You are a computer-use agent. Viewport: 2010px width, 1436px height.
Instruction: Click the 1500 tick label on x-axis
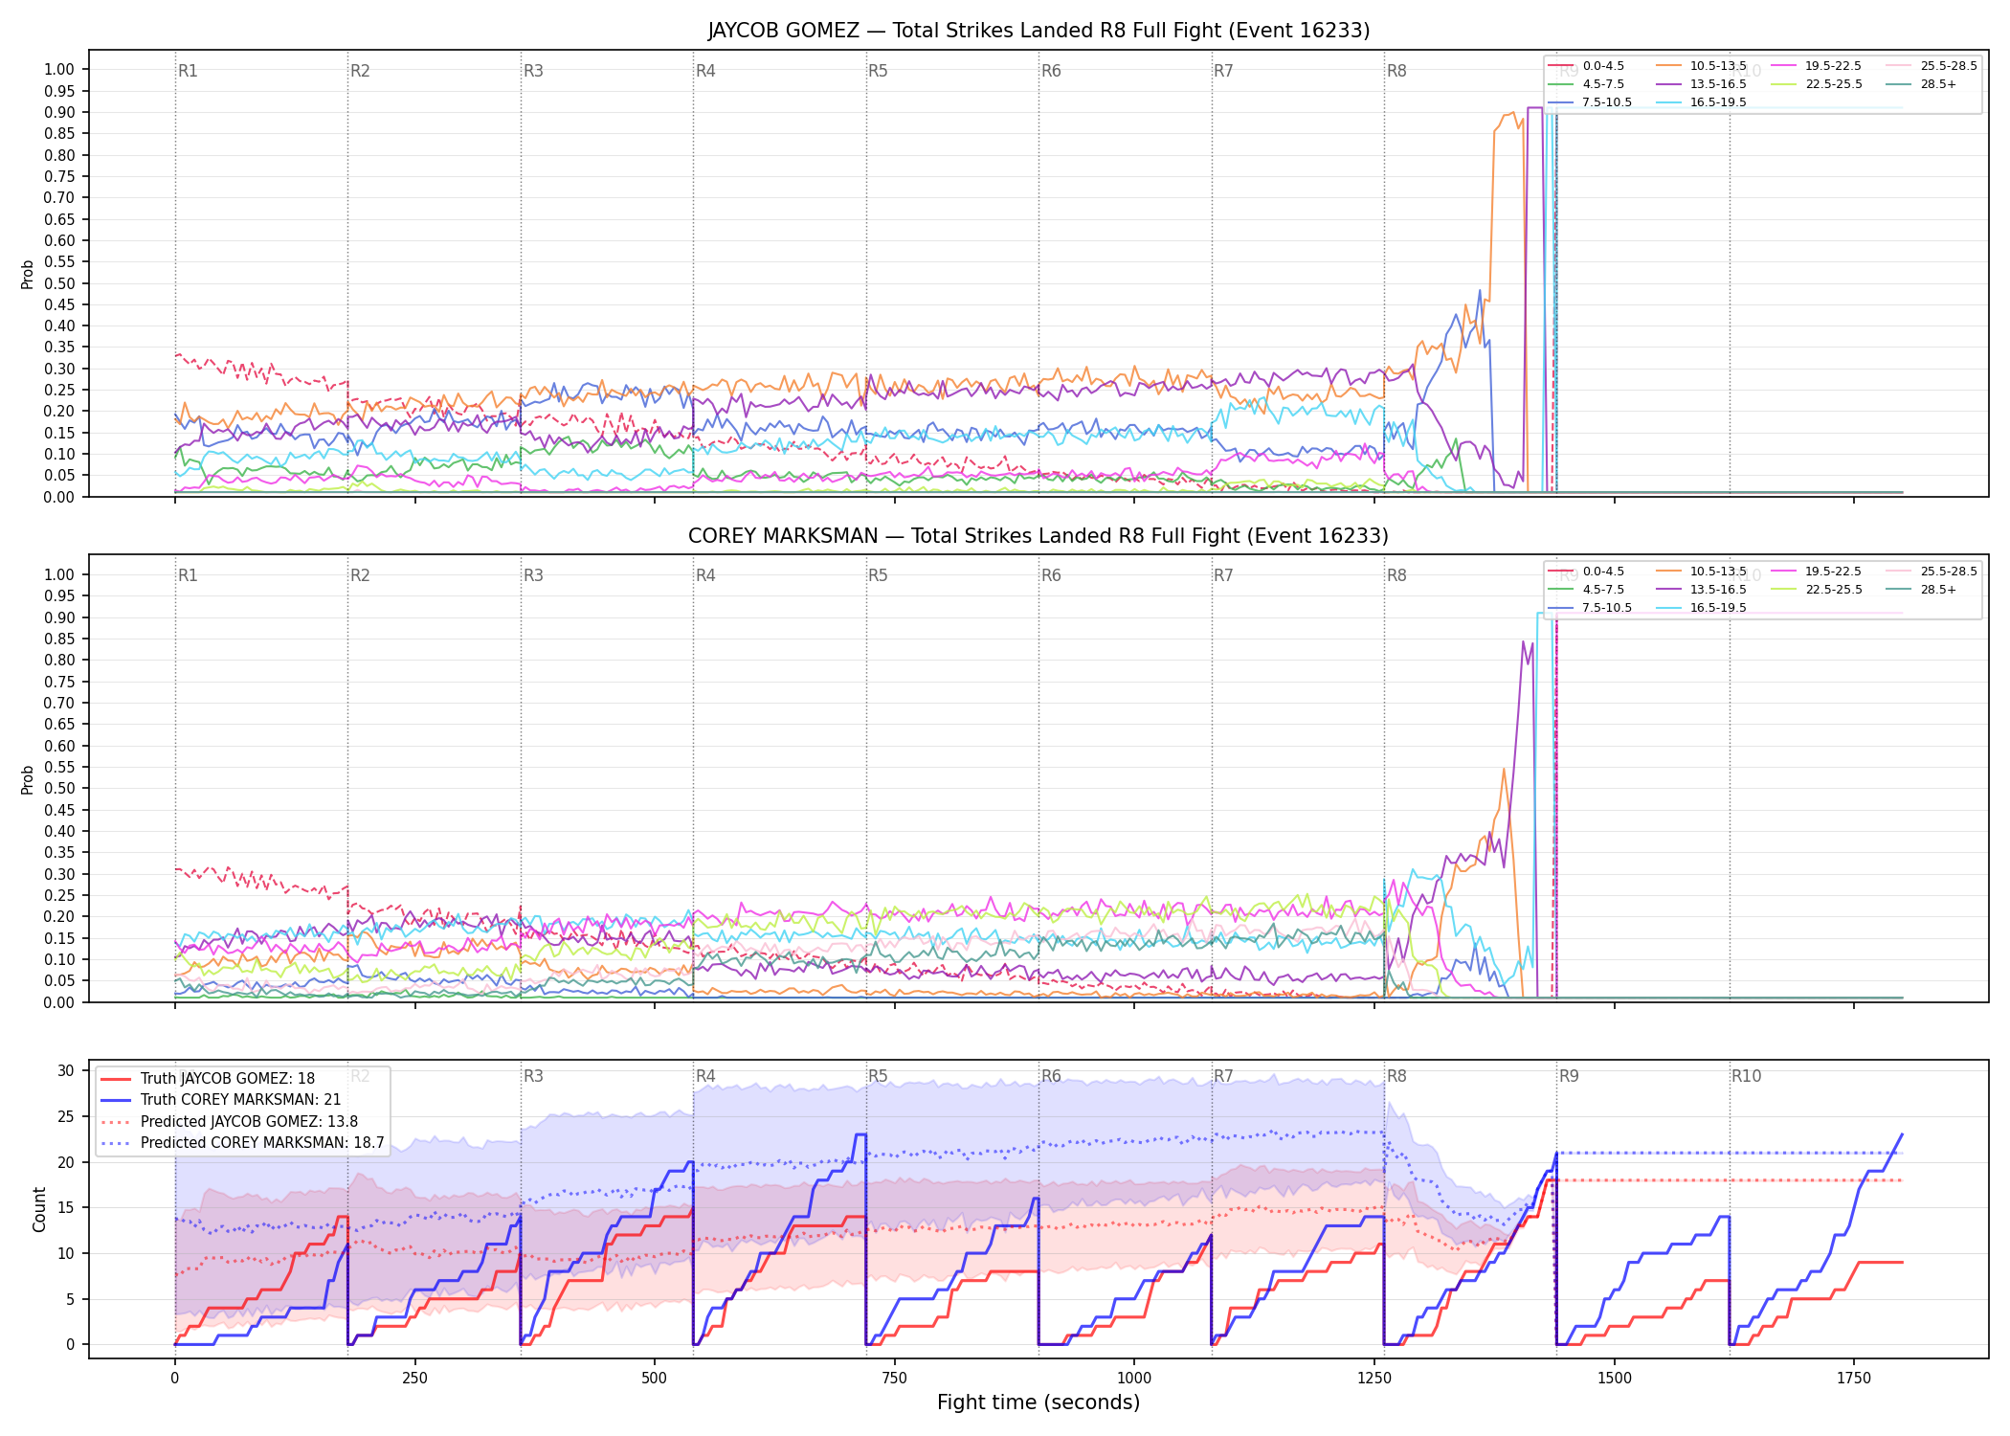(1614, 1378)
